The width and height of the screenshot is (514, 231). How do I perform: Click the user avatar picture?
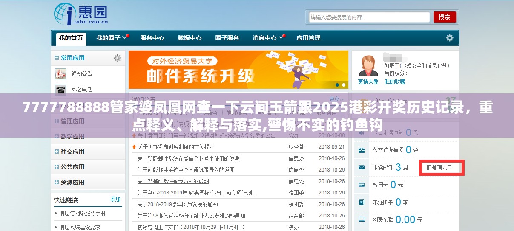368,65
